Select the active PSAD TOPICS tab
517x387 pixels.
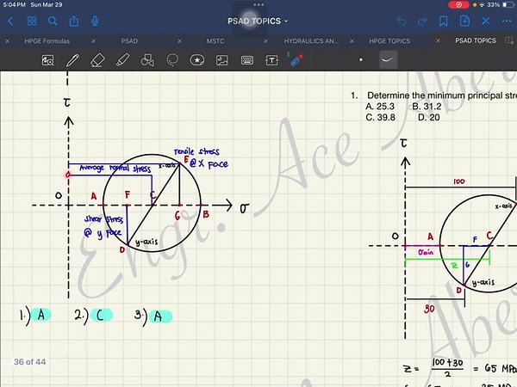pyautogui.click(x=476, y=40)
